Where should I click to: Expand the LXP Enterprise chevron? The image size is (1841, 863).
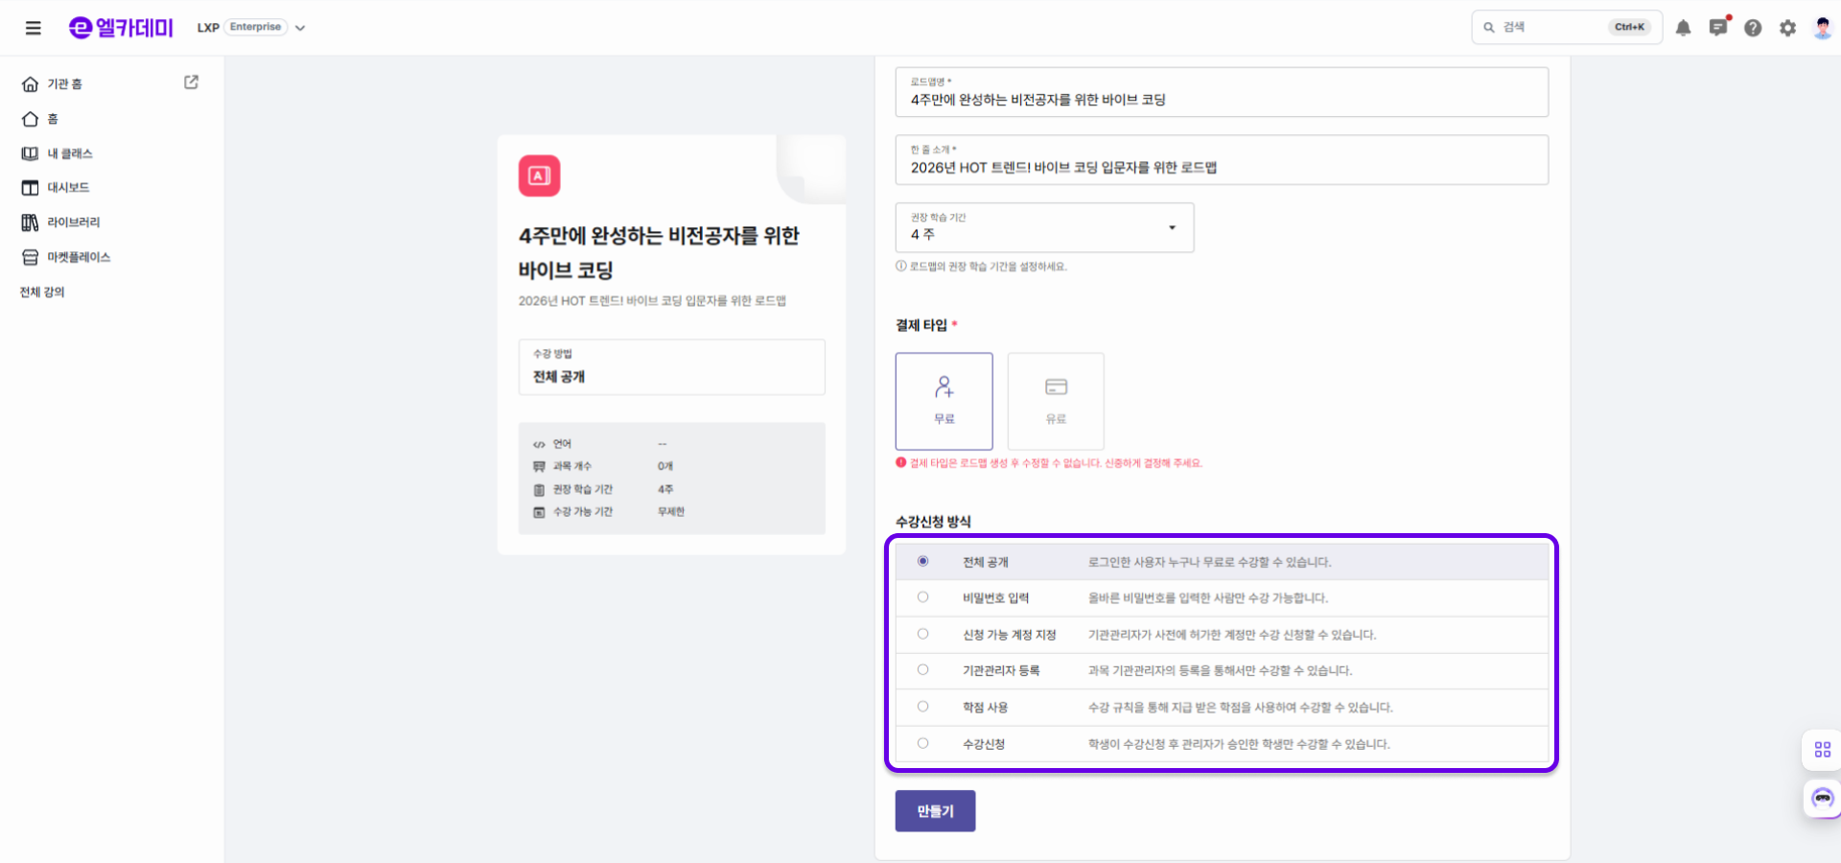(x=300, y=28)
